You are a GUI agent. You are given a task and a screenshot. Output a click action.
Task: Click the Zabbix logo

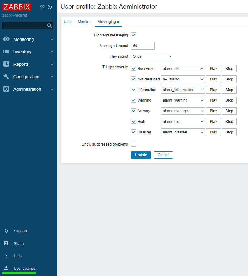tap(17, 7)
